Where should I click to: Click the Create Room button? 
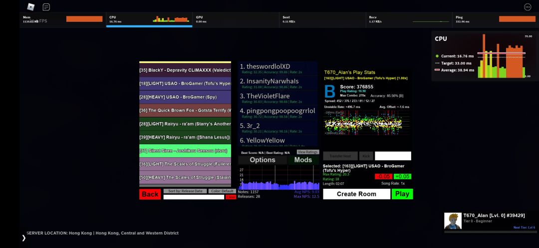pos(356,194)
